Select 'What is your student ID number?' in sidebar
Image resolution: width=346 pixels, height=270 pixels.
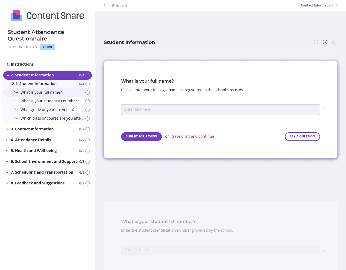(49, 101)
